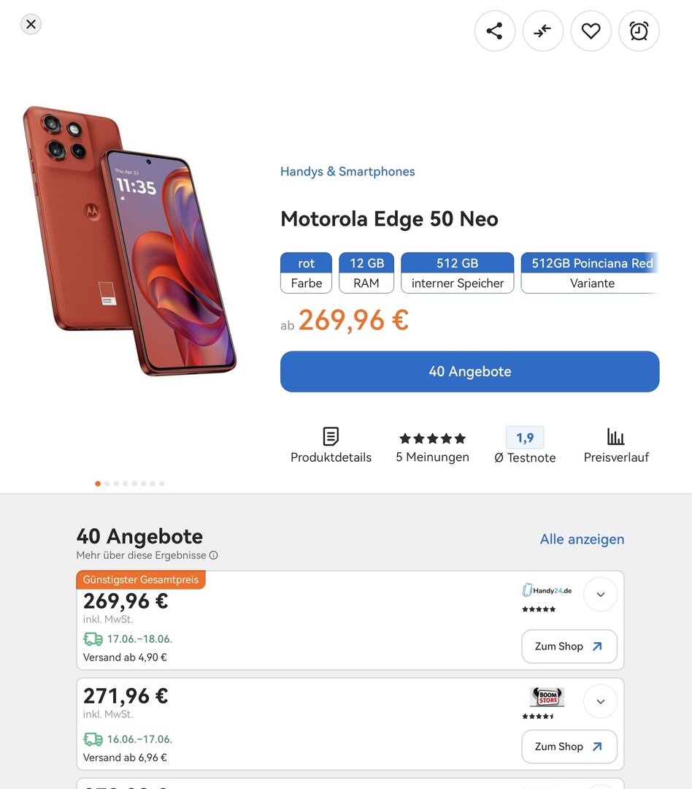The width and height of the screenshot is (692, 789).
Task: View the Preisverlauf chart icon
Action: (x=615, y=437)
